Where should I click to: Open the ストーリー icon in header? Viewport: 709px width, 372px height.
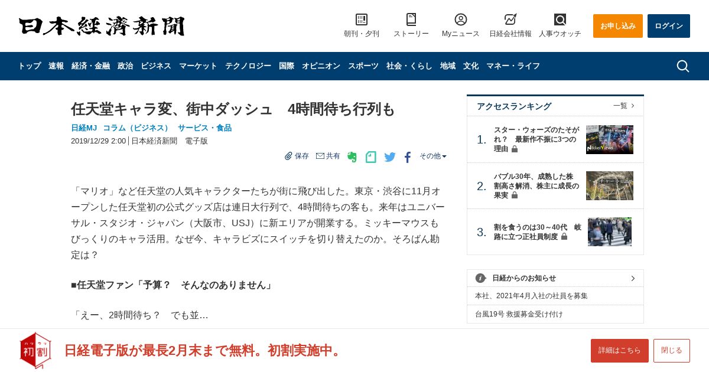coord(411,19)
